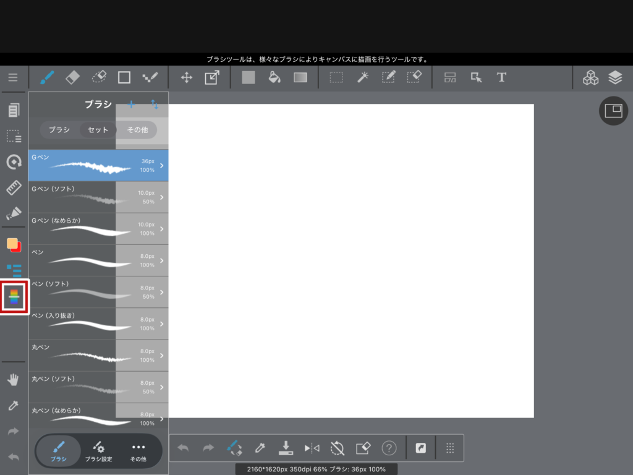633x475 pixels.
Task: Switch to the セット tab
Action: pyautogui.click(x=98, y=130)
